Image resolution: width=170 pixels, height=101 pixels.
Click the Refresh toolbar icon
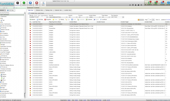click(x=32, y=19)
